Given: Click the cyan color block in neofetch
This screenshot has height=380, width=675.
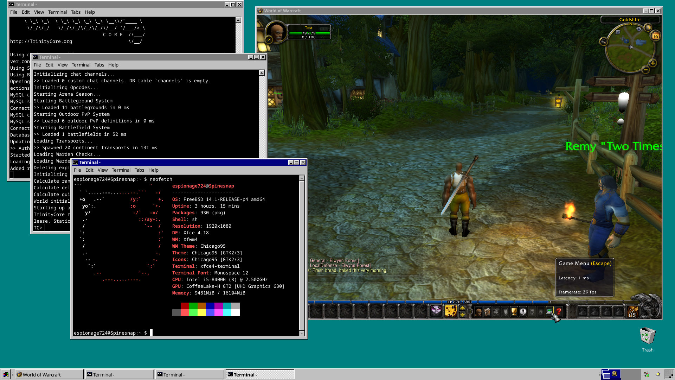Looking at the screenshot, I should click(x=227, y=306).
